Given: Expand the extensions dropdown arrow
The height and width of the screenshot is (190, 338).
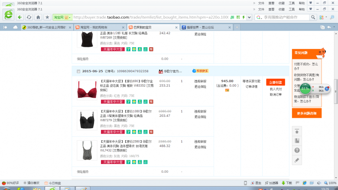Looking at the screenshot, I should coord(326,17).
